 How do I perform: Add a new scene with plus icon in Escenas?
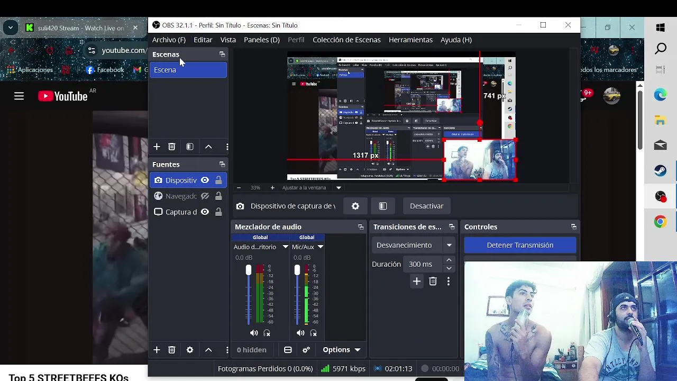157,147
